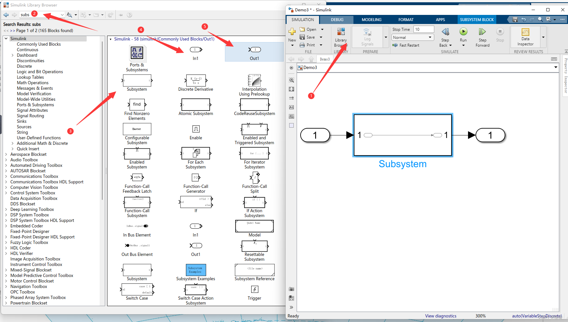Switch to the DEBUG ribbon tab

(x=337, y=19)
